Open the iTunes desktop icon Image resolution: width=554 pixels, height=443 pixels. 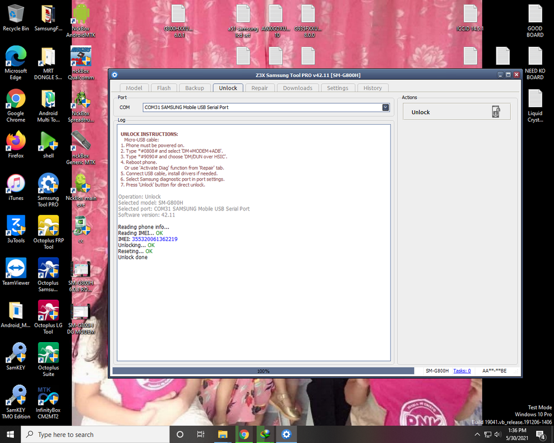click(x=16, y=187)
